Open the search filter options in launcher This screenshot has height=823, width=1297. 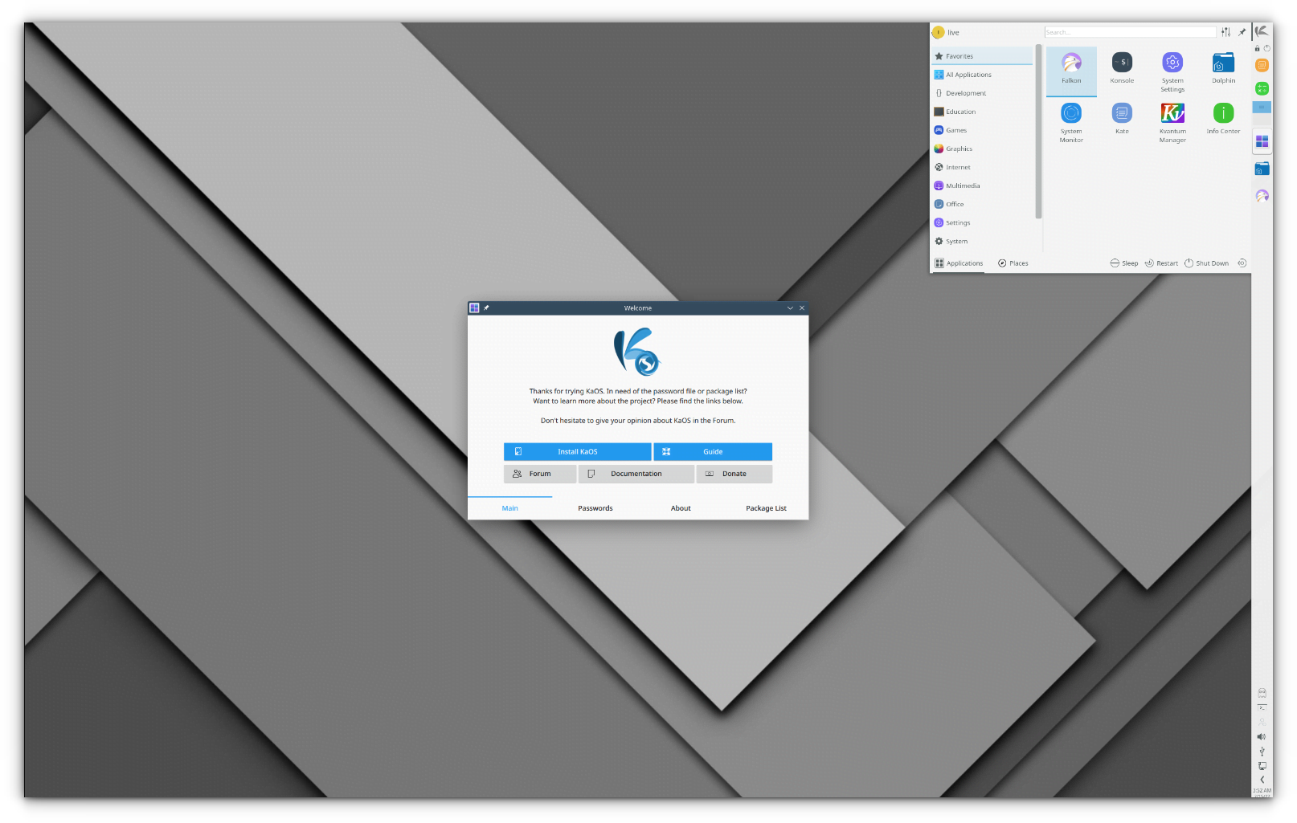[x=1225, y=31]
